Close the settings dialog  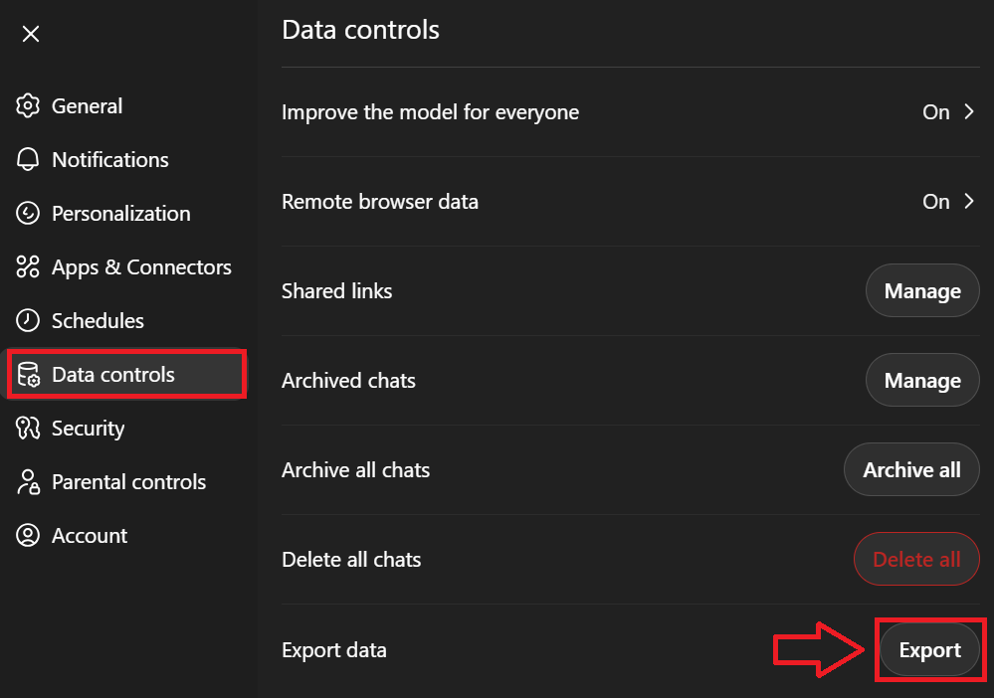[x=30, y=33]
